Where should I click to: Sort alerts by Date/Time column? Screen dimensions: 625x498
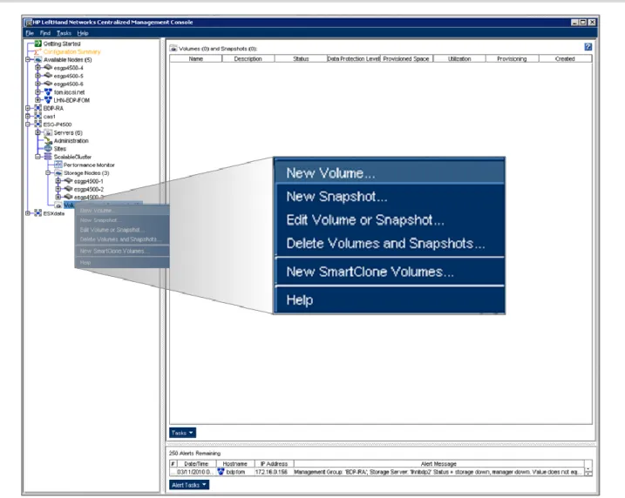click(x=196, y=464)
